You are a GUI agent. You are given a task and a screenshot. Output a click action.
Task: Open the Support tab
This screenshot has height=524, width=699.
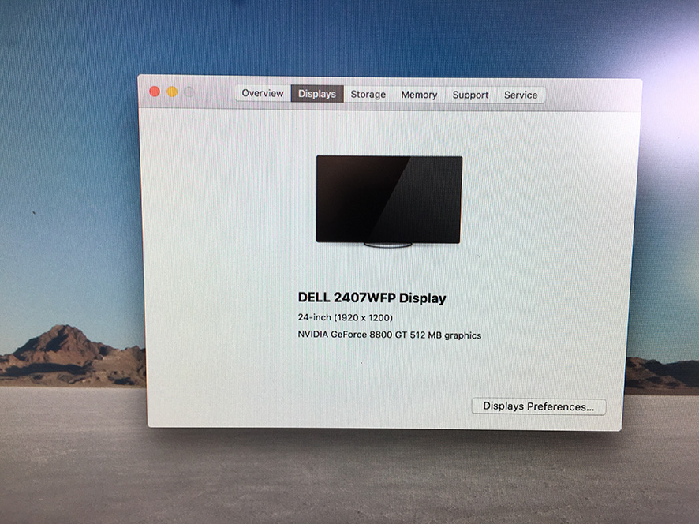pos(470,95)
